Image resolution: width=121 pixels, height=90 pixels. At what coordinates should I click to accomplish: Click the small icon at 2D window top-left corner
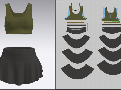coord(59,1)
